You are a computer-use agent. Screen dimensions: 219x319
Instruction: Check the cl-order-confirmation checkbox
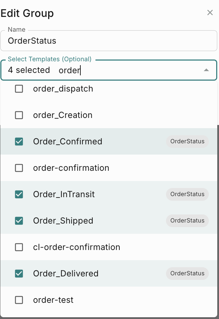[19, 247]
